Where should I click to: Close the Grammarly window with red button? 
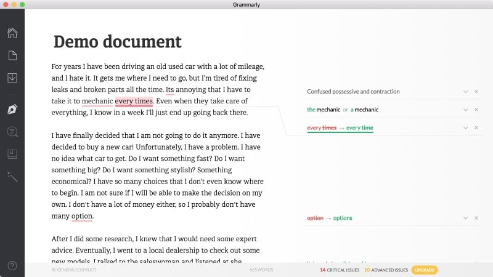click(6, 4)
